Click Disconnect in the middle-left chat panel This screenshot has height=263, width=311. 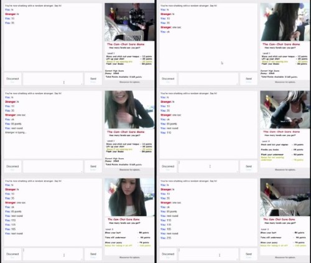[12, 166]
